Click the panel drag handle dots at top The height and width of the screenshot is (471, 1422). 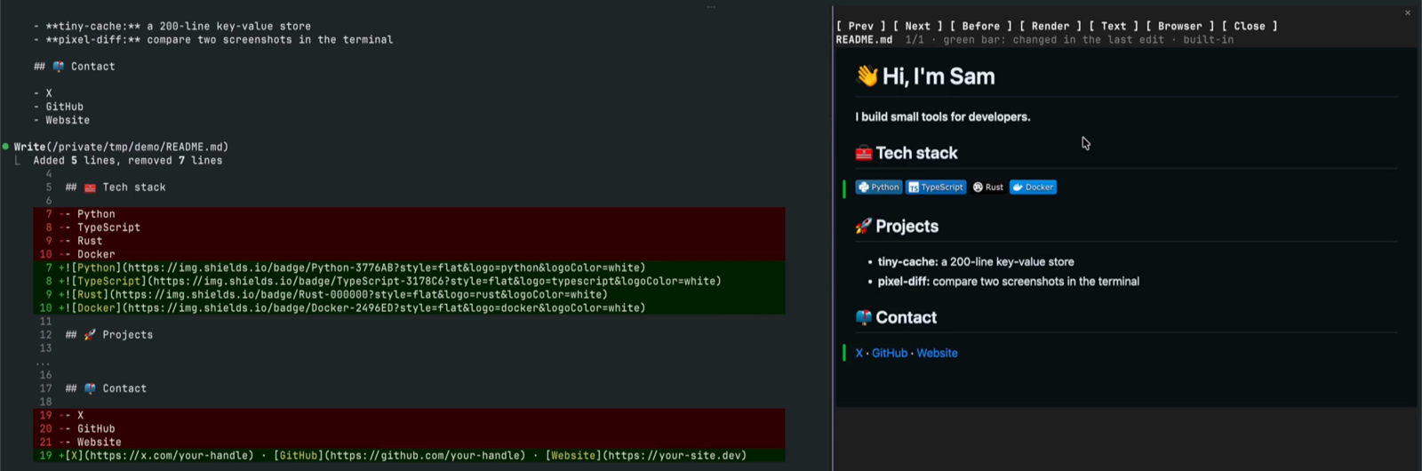(711, 7)
